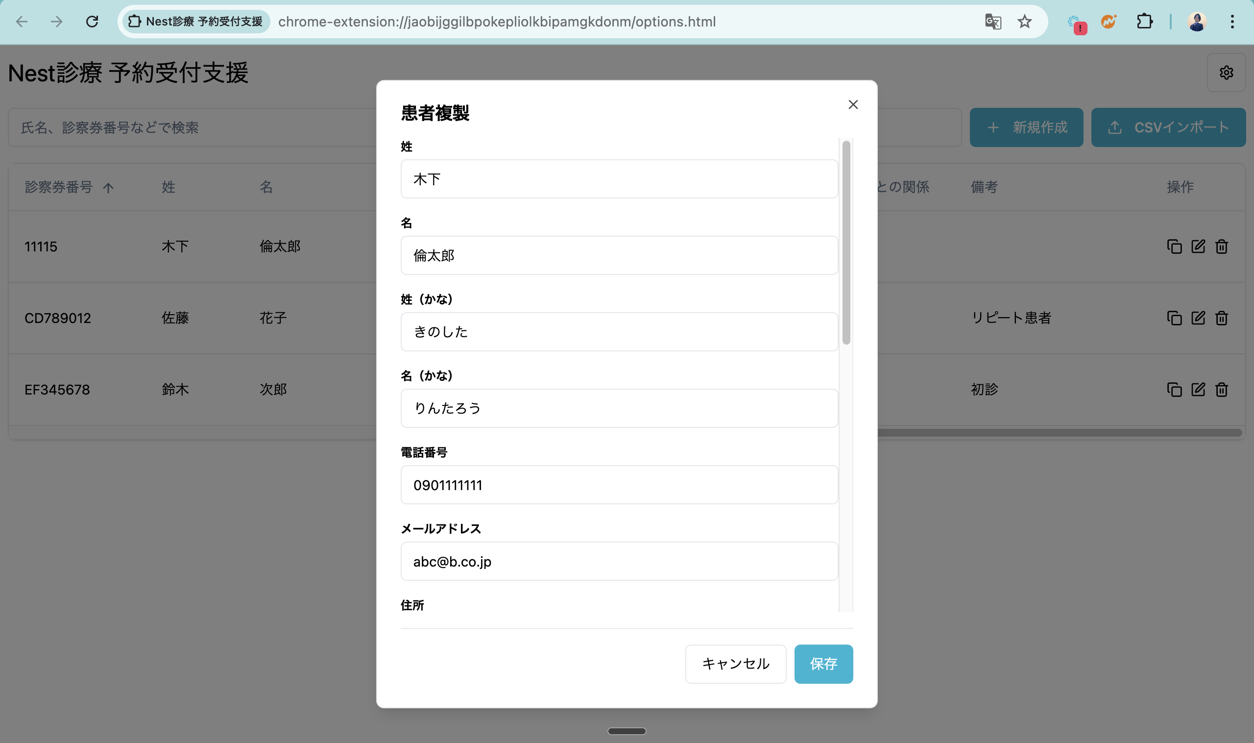Click copy icon for patient 11115 row

(1174, 247)
